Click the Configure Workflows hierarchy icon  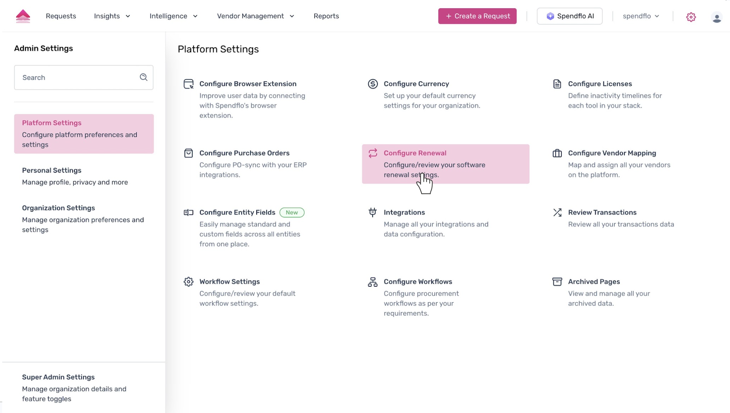(373, 282)
